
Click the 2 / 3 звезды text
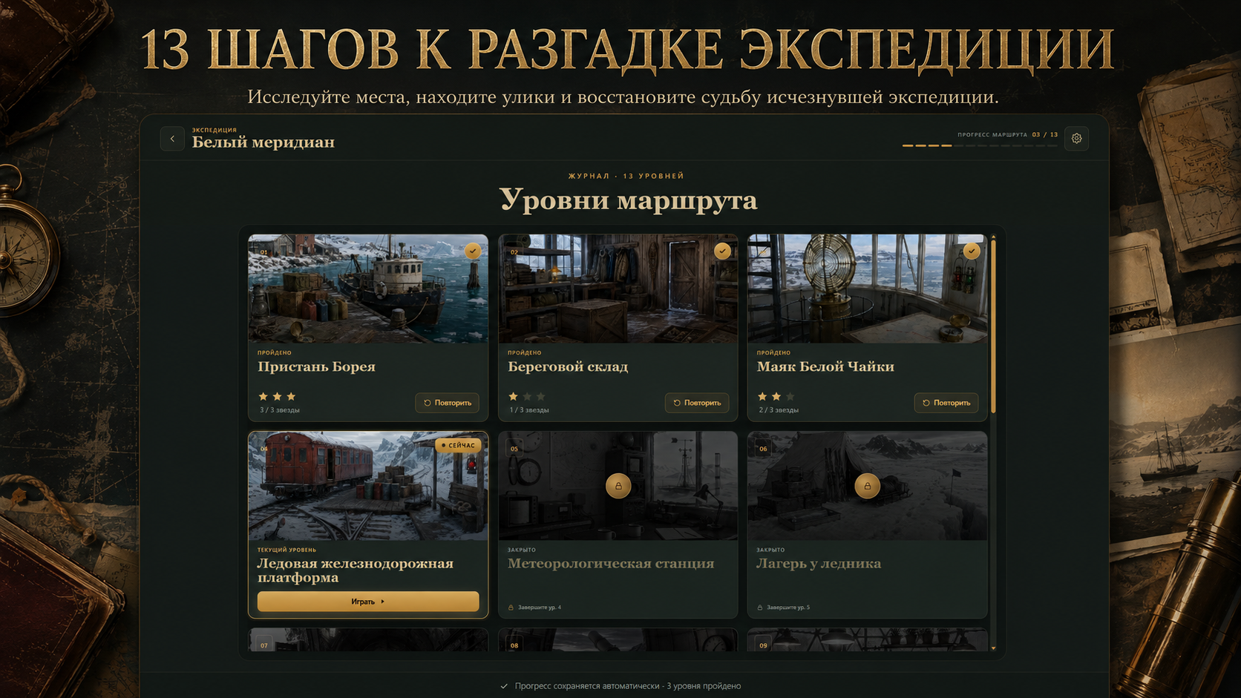point(778,410)
